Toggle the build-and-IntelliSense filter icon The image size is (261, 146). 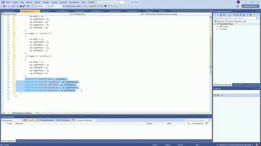click(x=73, y=120)
